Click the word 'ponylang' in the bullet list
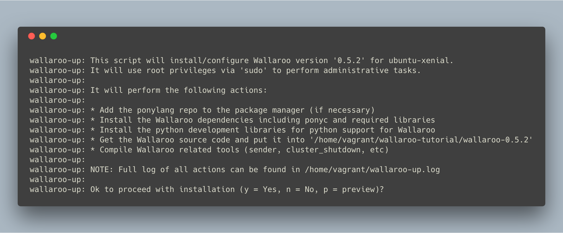This screenshot has height=233, width=563. [155, 110]
